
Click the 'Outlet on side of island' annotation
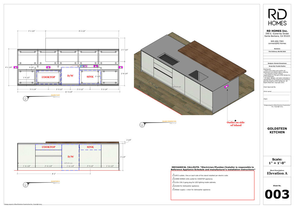tap(236, 124)
